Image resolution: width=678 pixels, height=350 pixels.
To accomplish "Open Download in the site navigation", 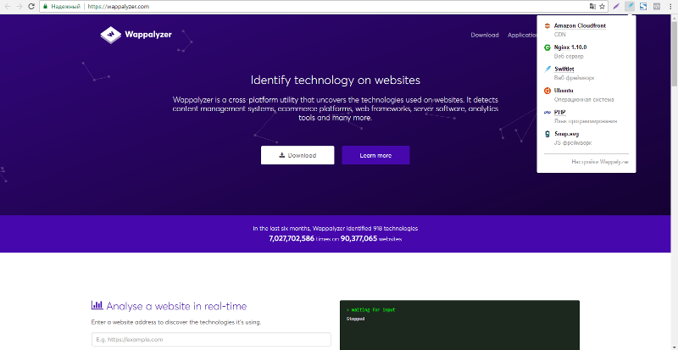I will click(x=485, y=35).
